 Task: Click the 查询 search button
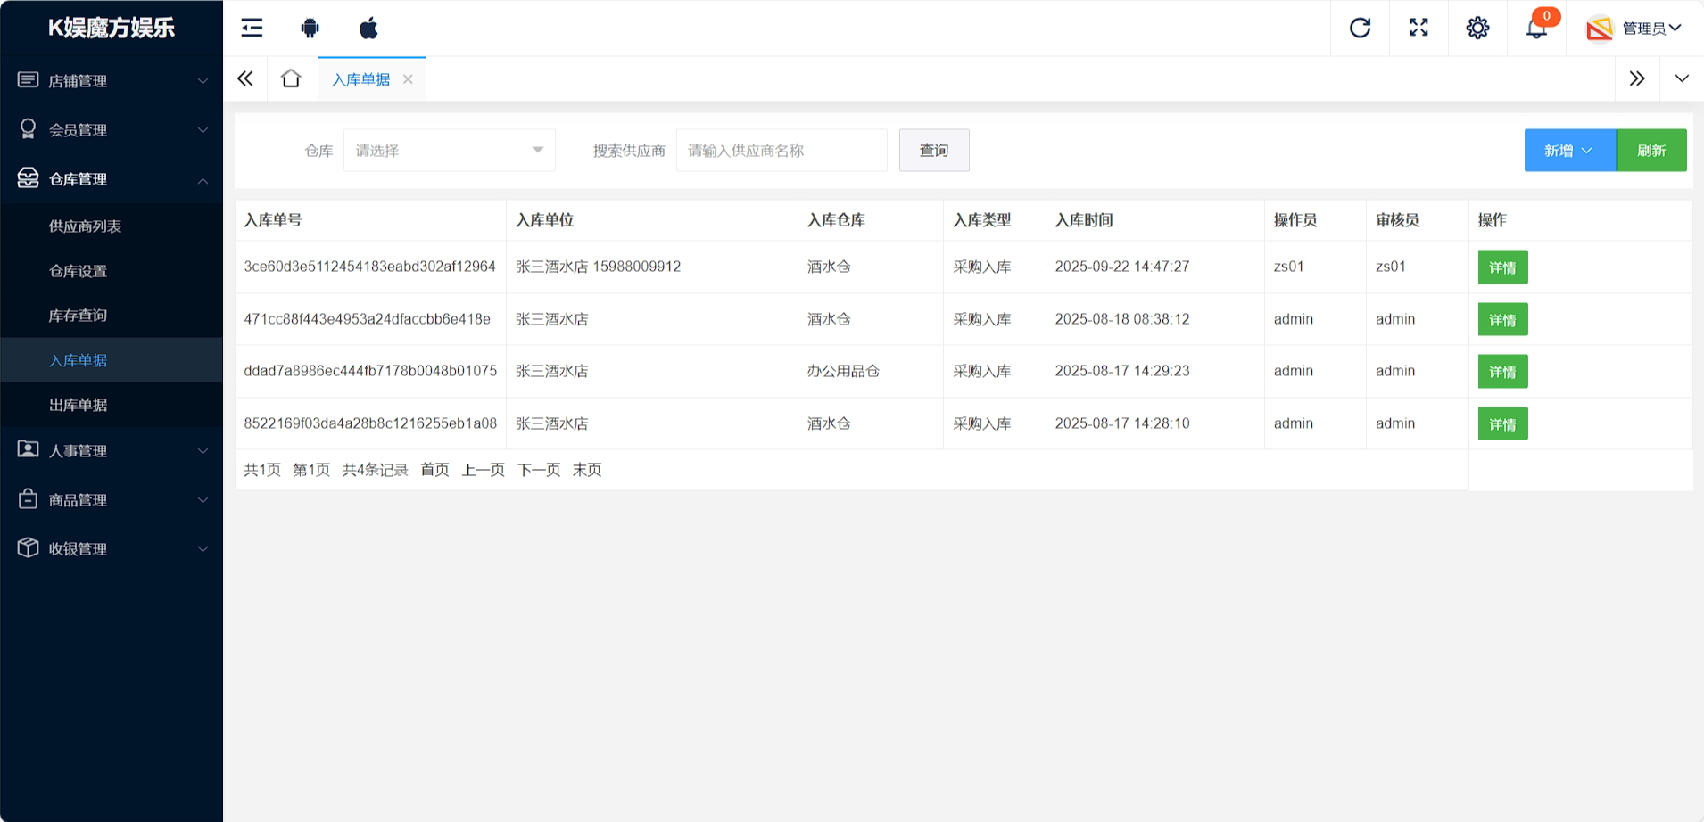click(x=933, y=151)
